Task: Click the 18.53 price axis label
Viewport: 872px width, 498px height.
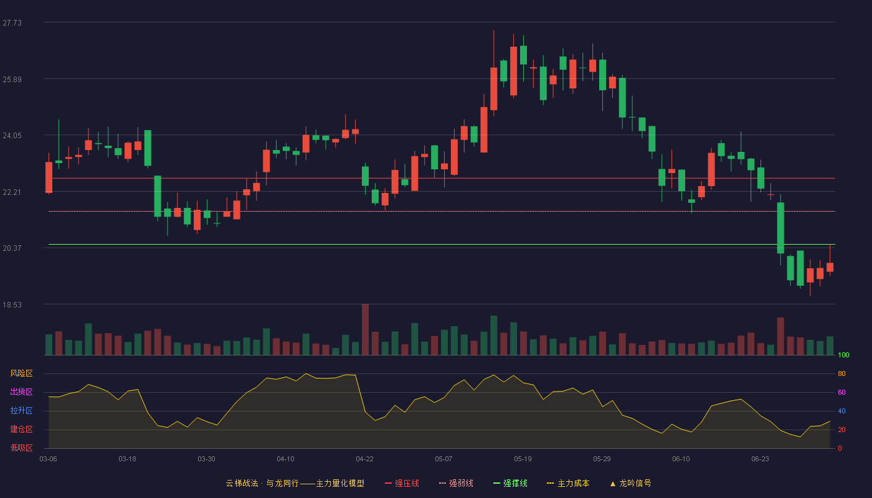Action: (x=12, y=304)
